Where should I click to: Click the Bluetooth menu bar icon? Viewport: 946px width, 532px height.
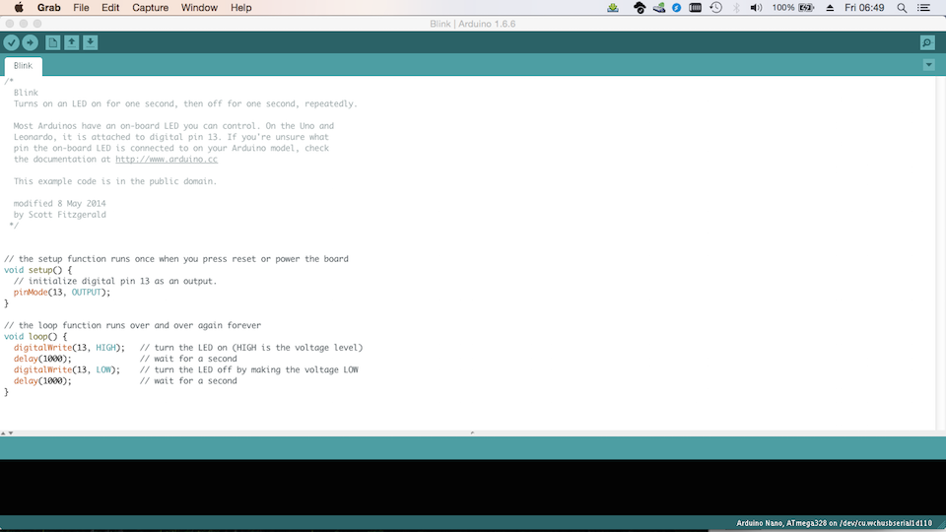click(x=736, y=8)
